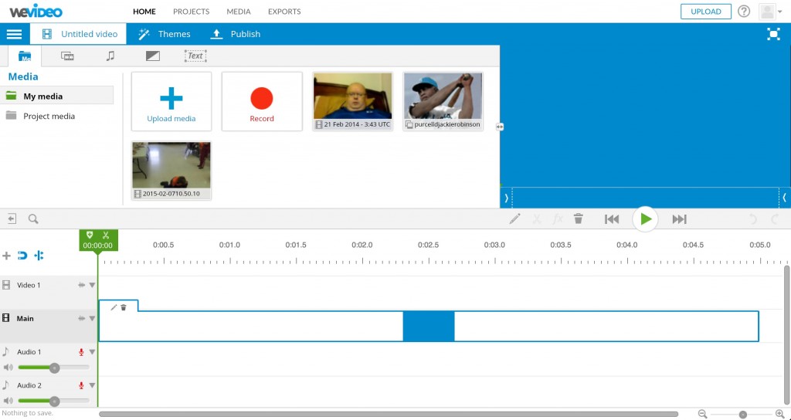Select My media folder
This screenshot has width=791, height=420.
(x=56, y=96)
